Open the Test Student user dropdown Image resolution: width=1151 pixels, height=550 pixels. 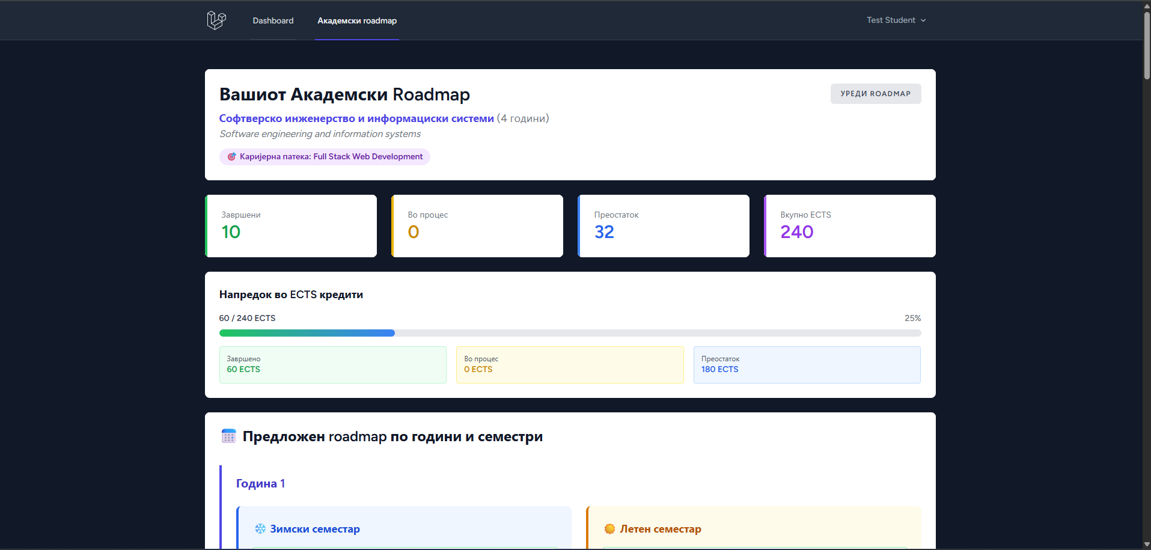(891, 20)
